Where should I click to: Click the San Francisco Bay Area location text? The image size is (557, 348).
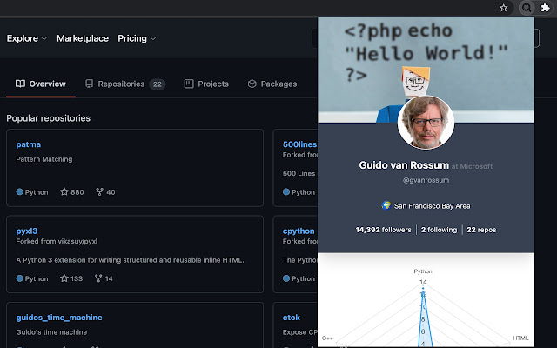pos(432,206)
